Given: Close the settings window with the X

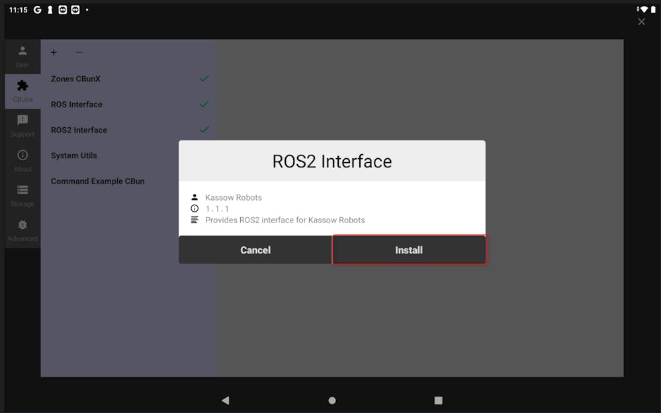Looking at the screenshot, I should [x=642, y=22].
